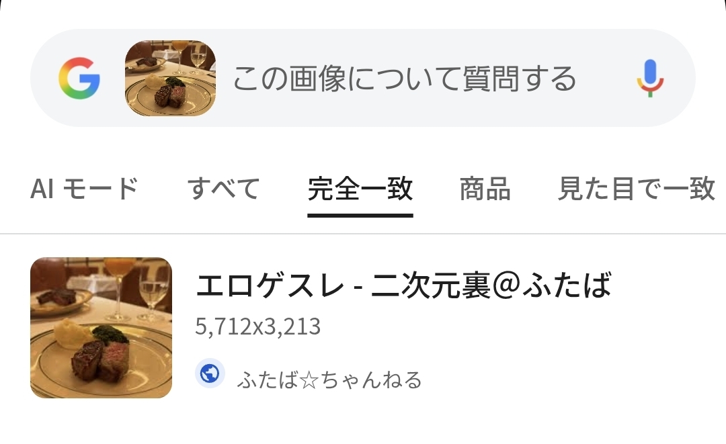Open the matching result steak thumbnail
The width and height of the screenshot is (726, 444).
coord(101,328)
